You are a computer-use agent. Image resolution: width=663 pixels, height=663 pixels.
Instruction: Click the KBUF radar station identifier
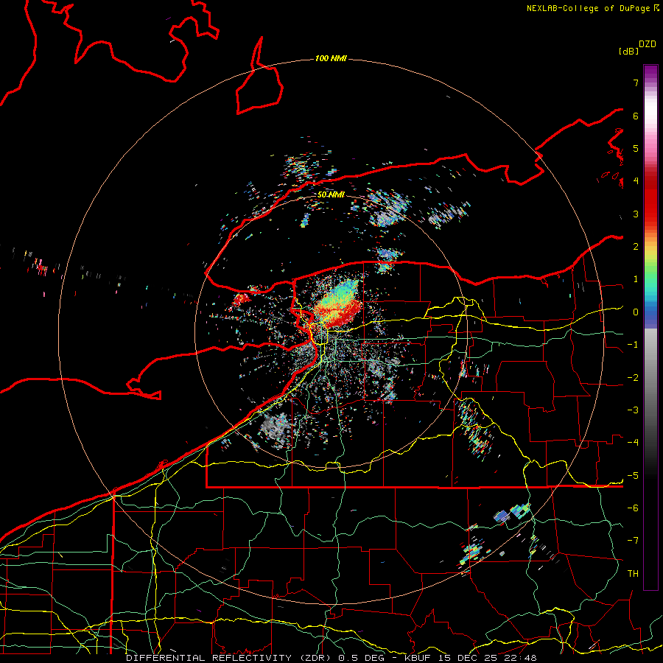point(416,658)
